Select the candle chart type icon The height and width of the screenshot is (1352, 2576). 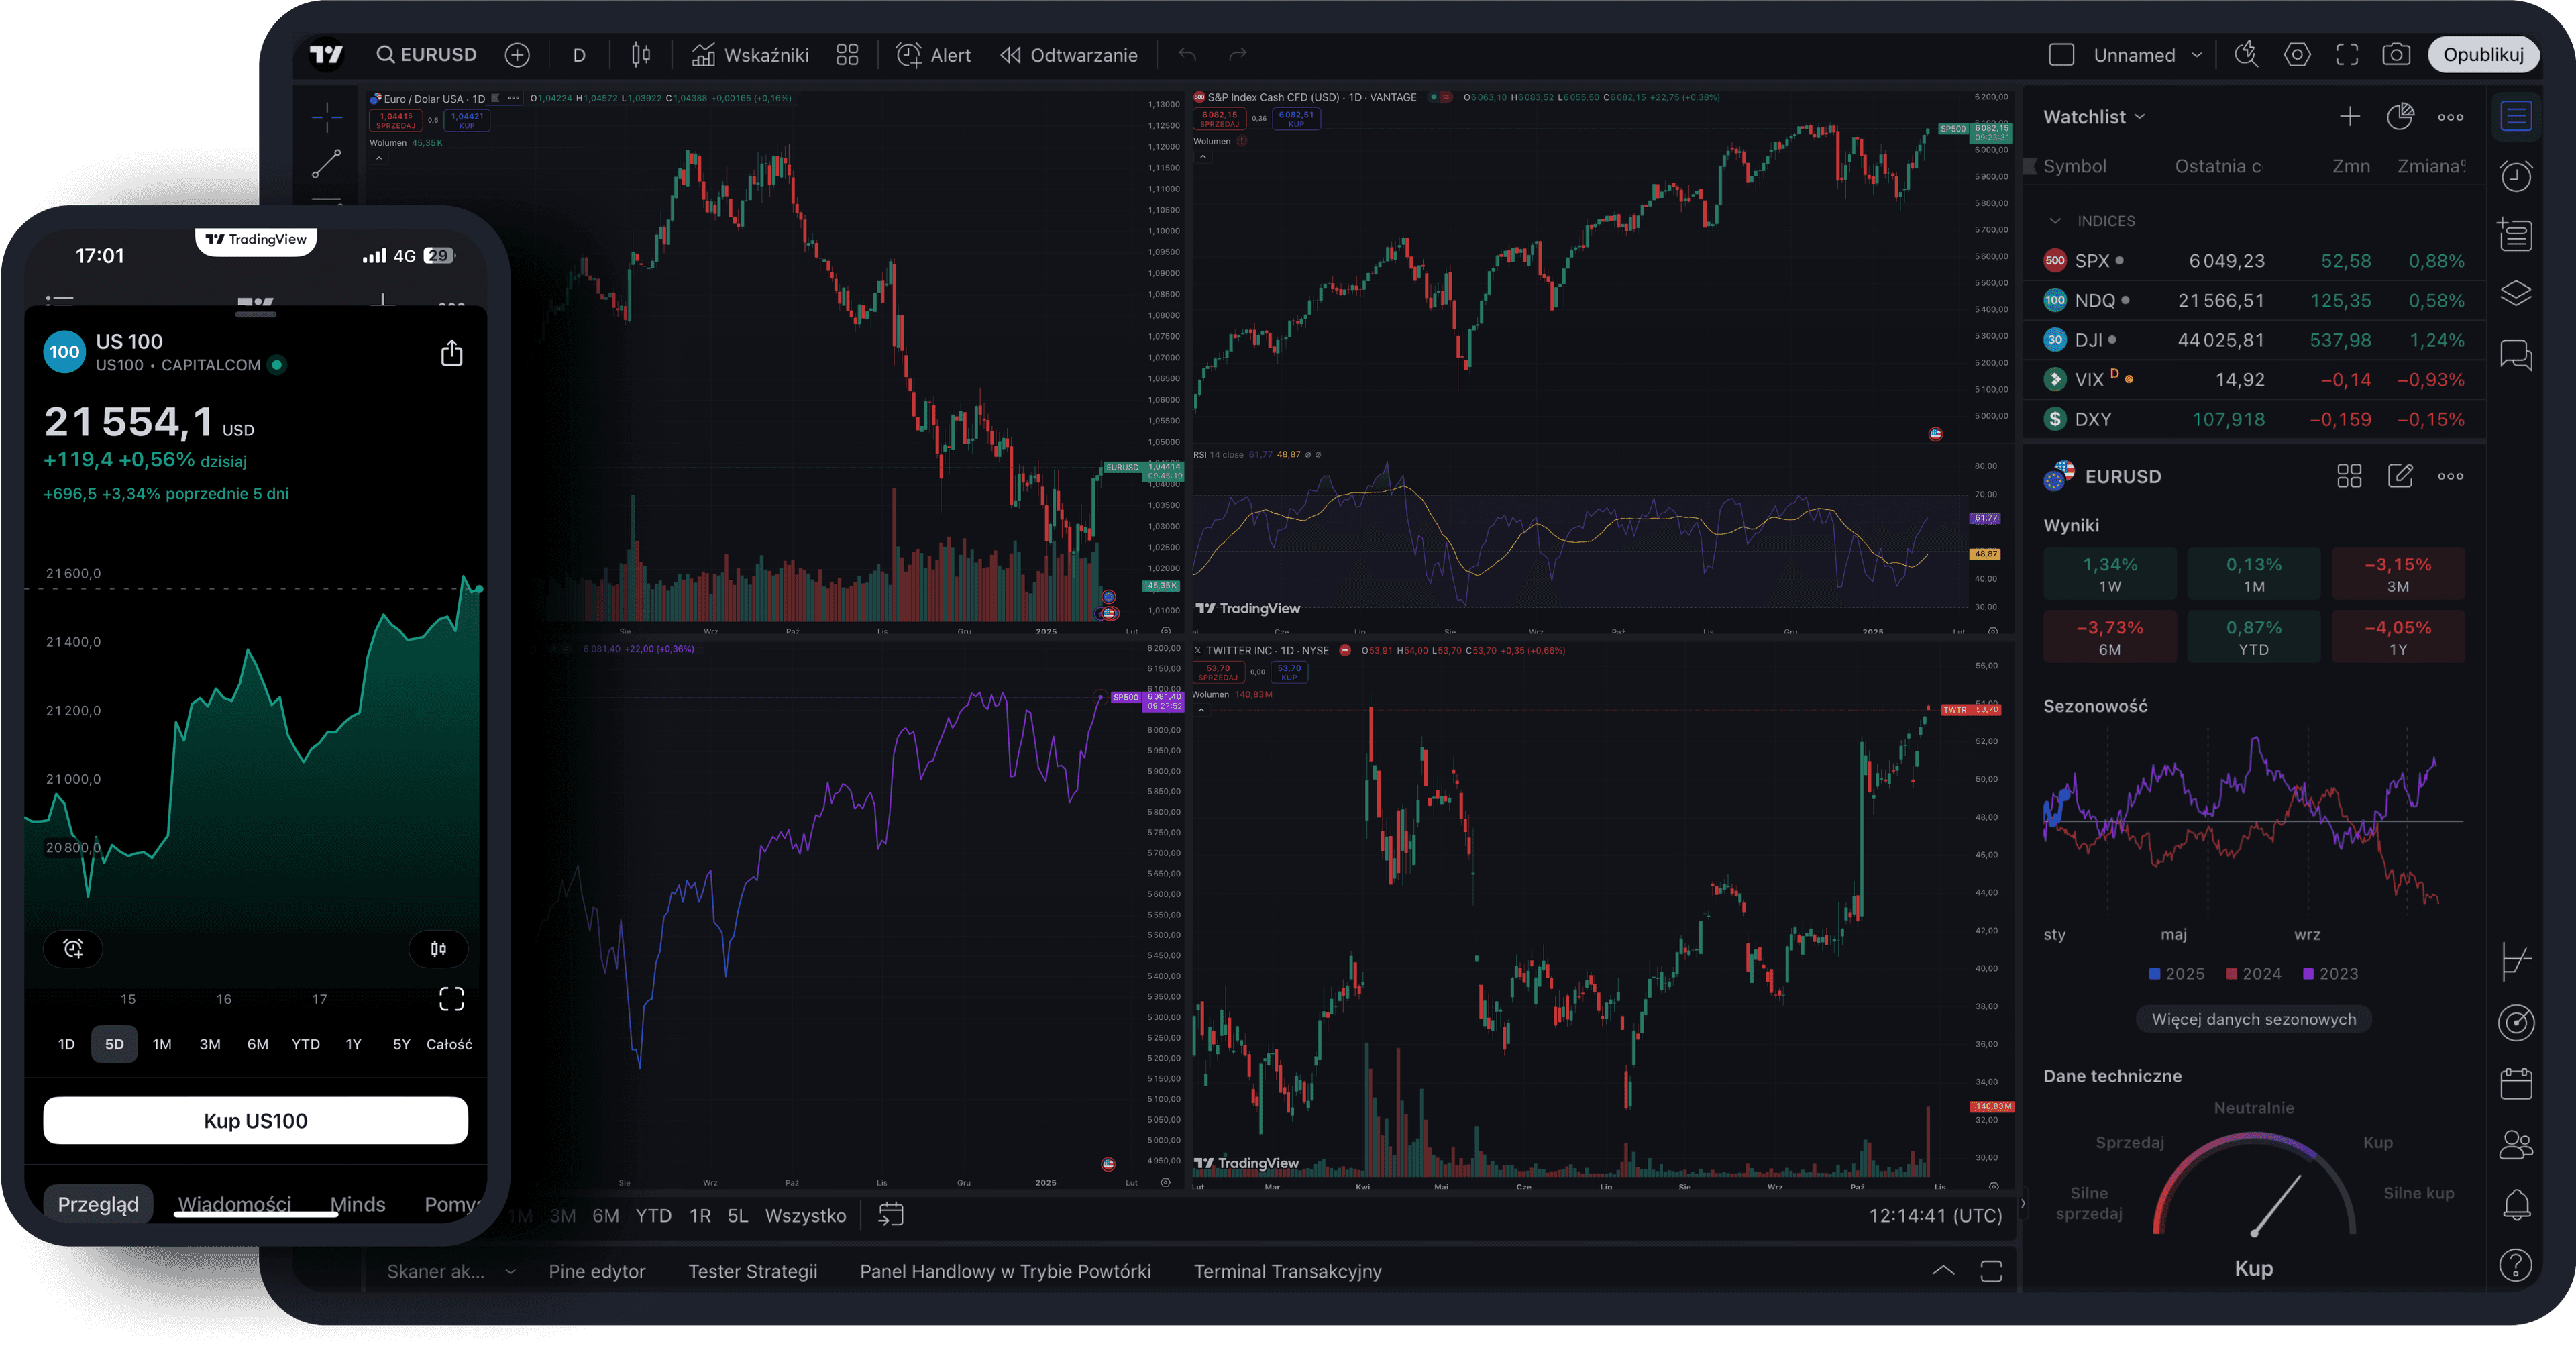click(641, 55)
